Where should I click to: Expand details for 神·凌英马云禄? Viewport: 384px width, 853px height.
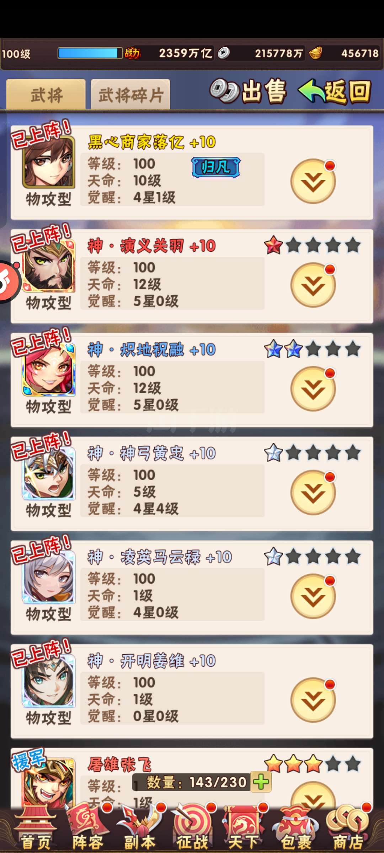[313, 596]
